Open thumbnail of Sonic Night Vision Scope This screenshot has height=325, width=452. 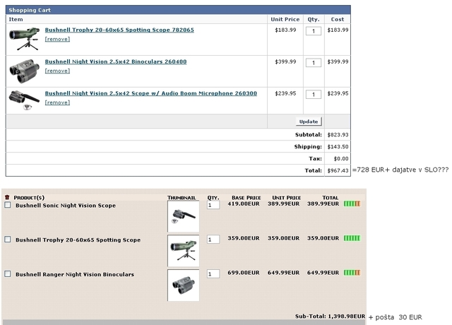(184, 216)
